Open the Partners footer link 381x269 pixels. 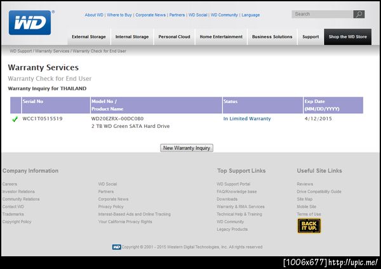(x=105, y=192)
